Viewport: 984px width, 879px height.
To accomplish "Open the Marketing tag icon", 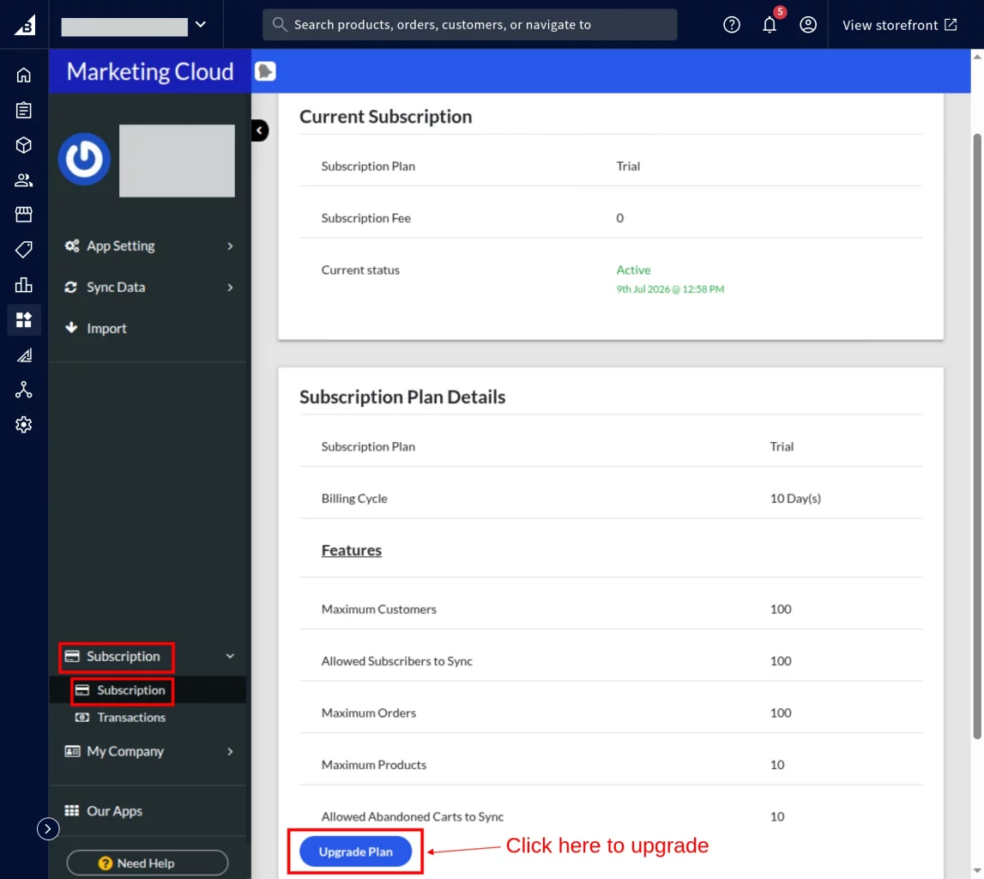I will pos(24,250).
